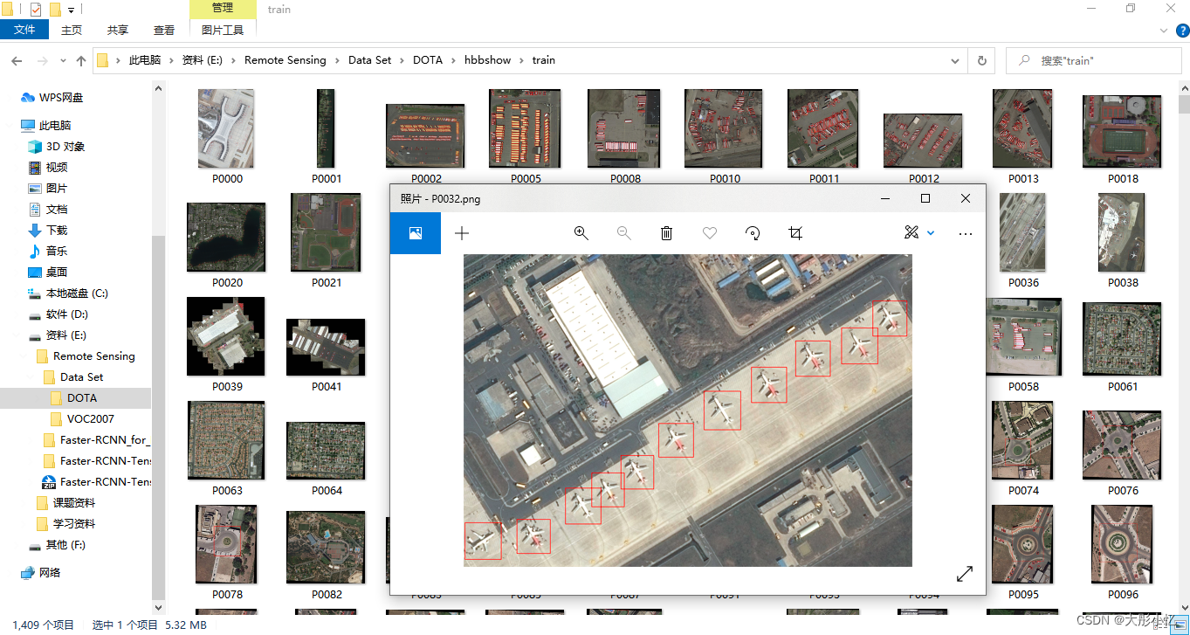
Task: Click hbbshow in the address breadcrumb
Action: tap(489, 60)
